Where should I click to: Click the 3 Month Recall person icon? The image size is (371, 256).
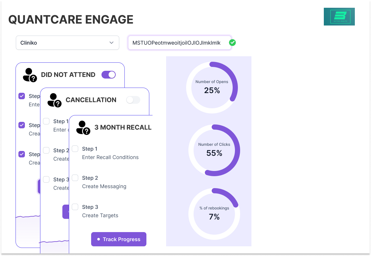click(x=83, y=127)
